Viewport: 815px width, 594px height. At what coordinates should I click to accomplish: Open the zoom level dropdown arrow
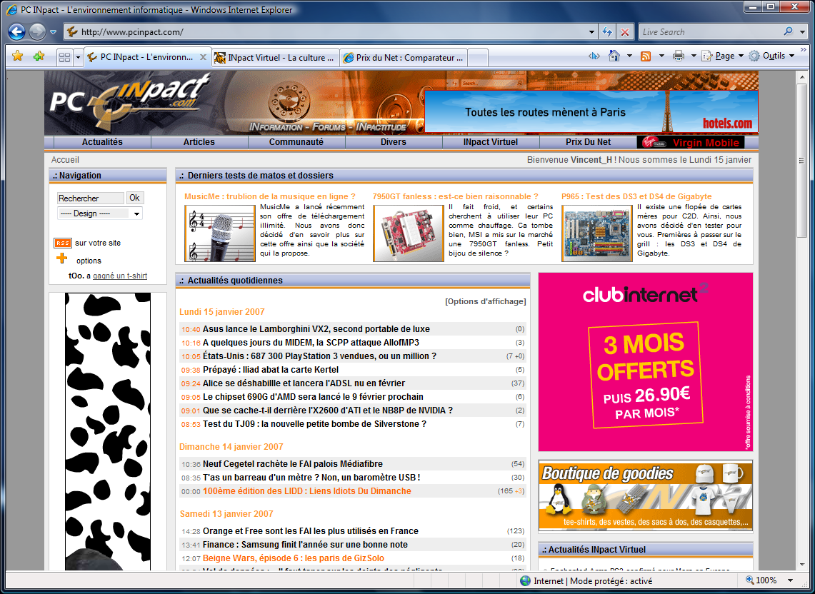(790, 580)
